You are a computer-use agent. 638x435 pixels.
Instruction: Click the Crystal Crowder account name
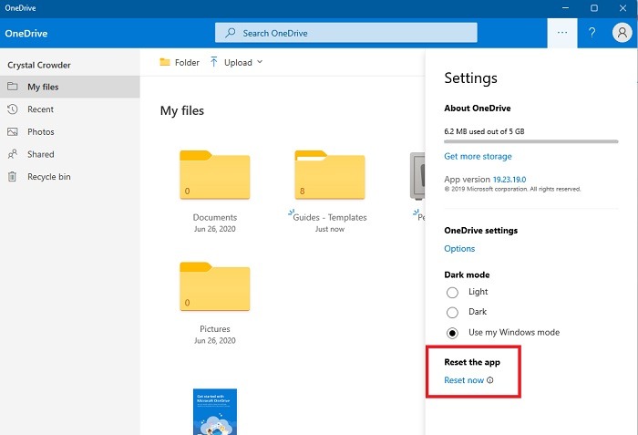(39, 65)
